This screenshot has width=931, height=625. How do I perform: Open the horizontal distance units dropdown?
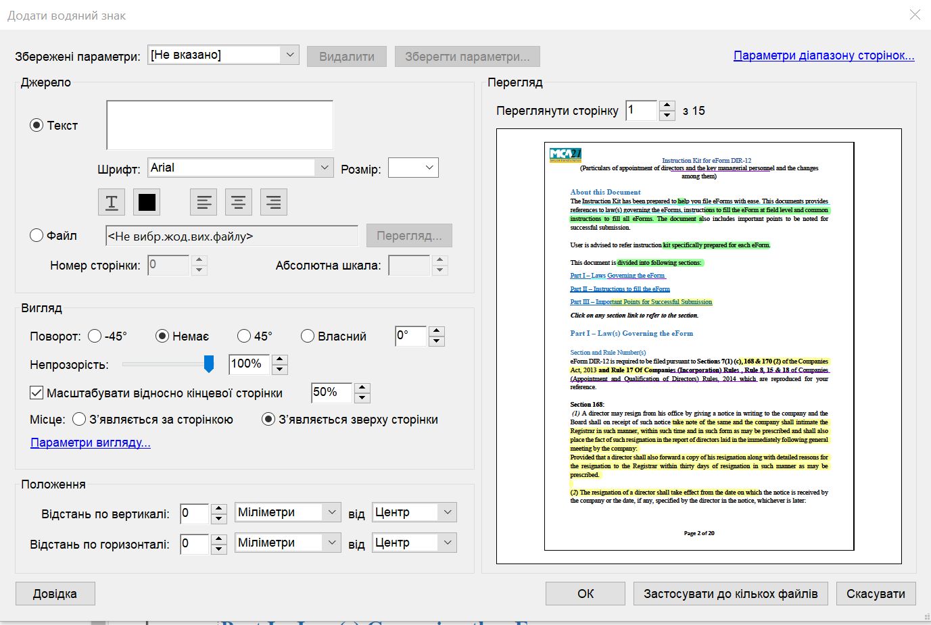[x=288, y=543]
